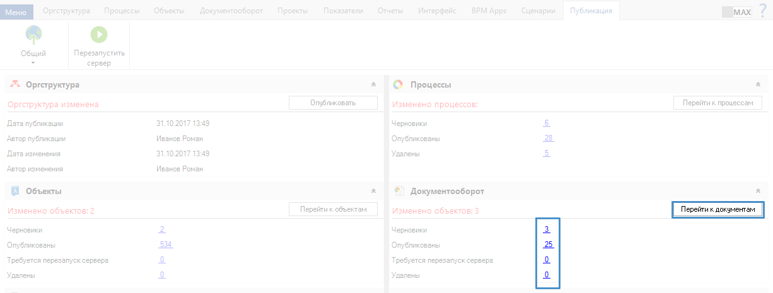Open 28 published processes link

(548, 138)
